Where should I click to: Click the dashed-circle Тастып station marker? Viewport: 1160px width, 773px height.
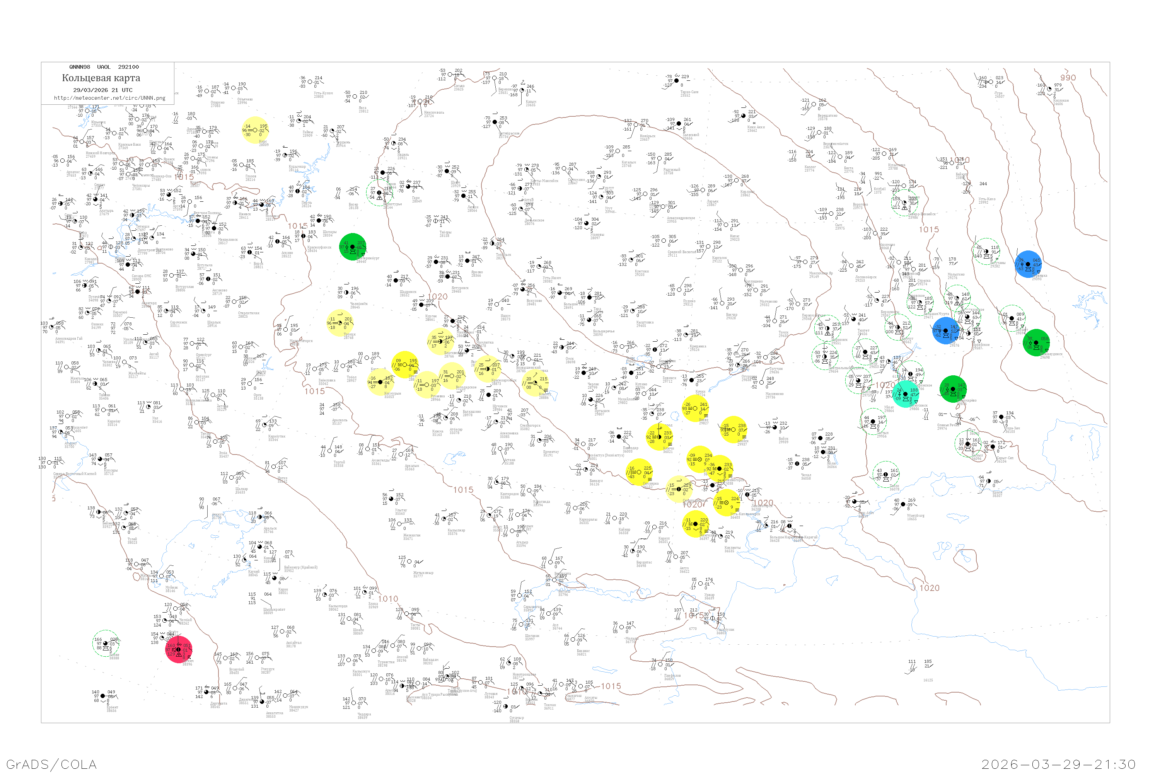point(872,422)
